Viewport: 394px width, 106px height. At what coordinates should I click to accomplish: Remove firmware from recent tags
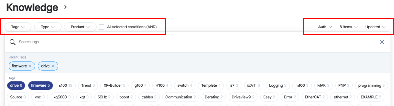pyautogui.click(x=30, y=66)
